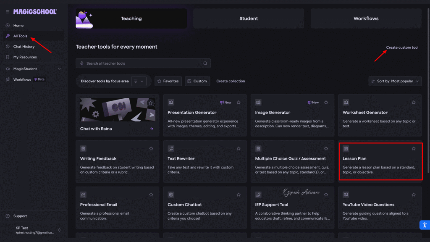The width and height of the screenshot is (430, 242).
Task: Click the Custom filter button
Action: click(x=197, y=81)
